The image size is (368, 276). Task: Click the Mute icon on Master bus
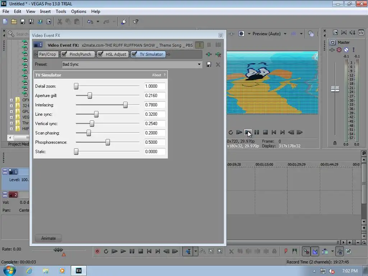tap(346, 50)
